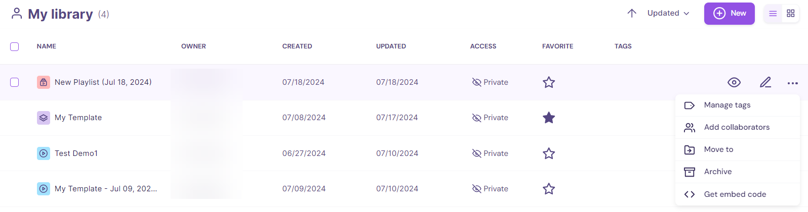Select Move to in context menu
The height and width of the screenshot is (212, 808).
click(x=718, y=149)
